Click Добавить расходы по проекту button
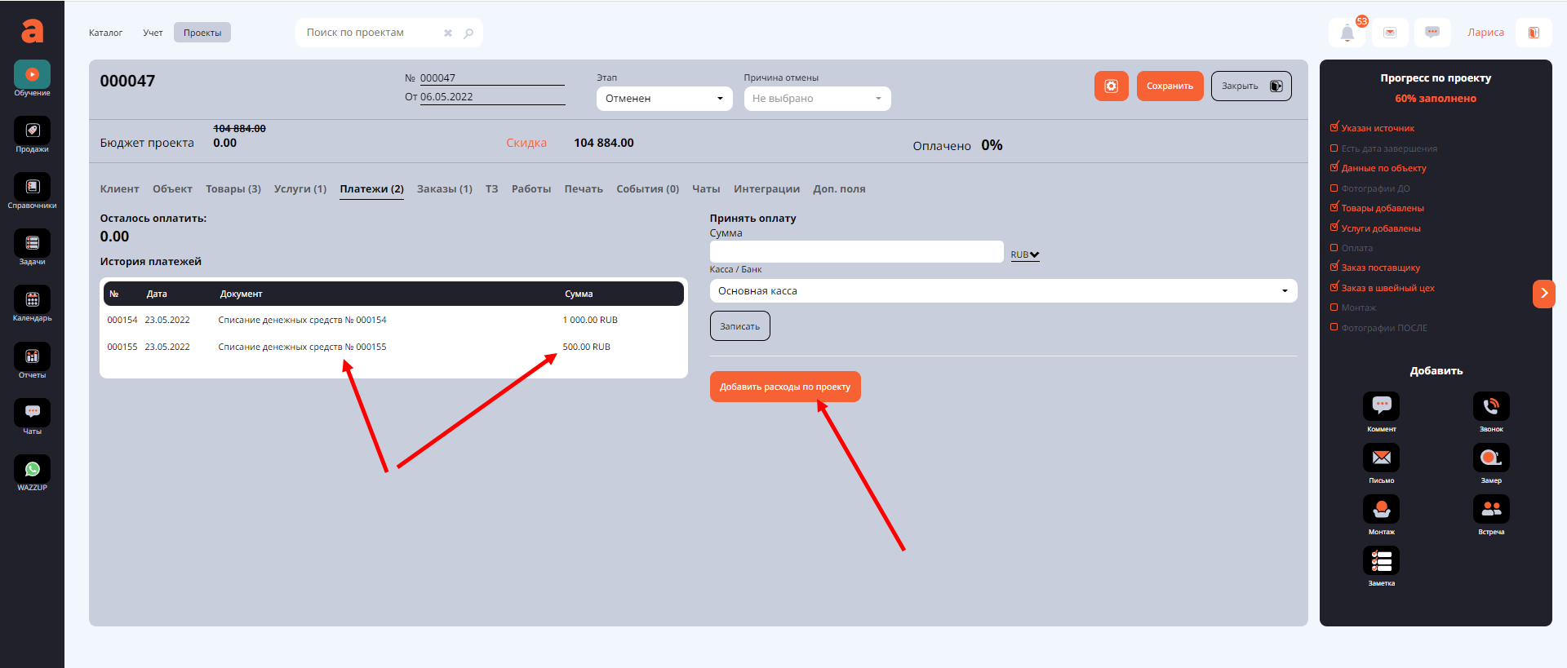 point(784,387)
